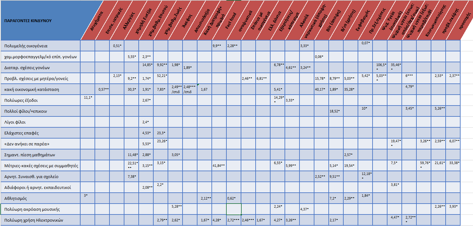Select the Διαταρ. σχέσεις γονέων row label

pos(40,68)
